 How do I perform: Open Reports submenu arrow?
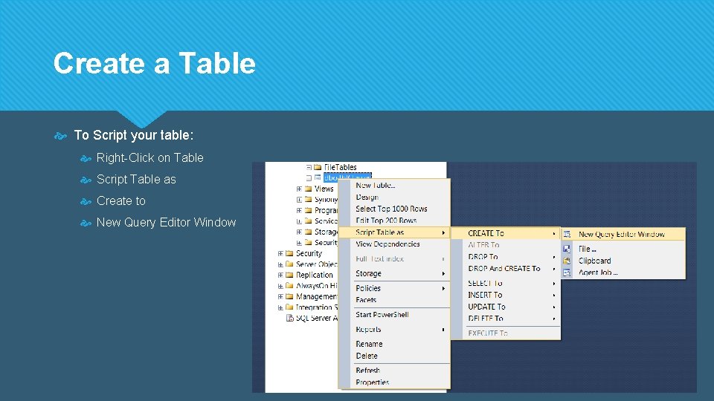coord(443,330)
